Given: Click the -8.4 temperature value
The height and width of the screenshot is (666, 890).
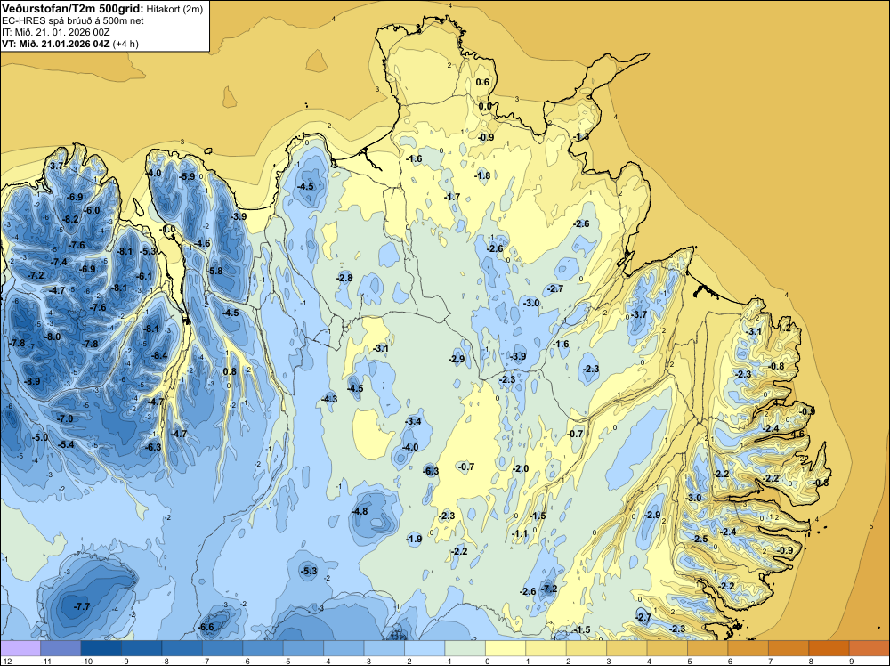Looking at the screenshot, I should (159, 355).
